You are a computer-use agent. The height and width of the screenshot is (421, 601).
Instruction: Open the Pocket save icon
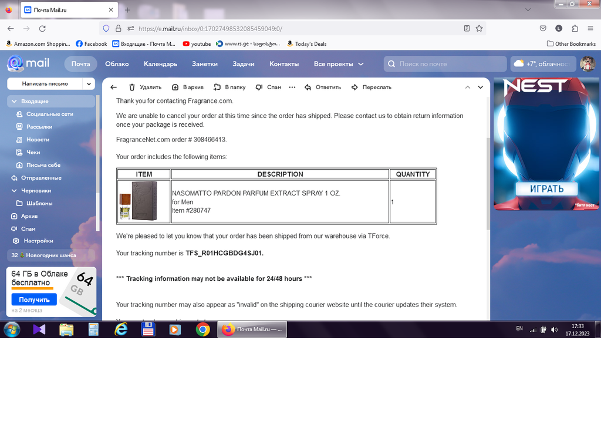pyautogui.click(x=543, y=28)
